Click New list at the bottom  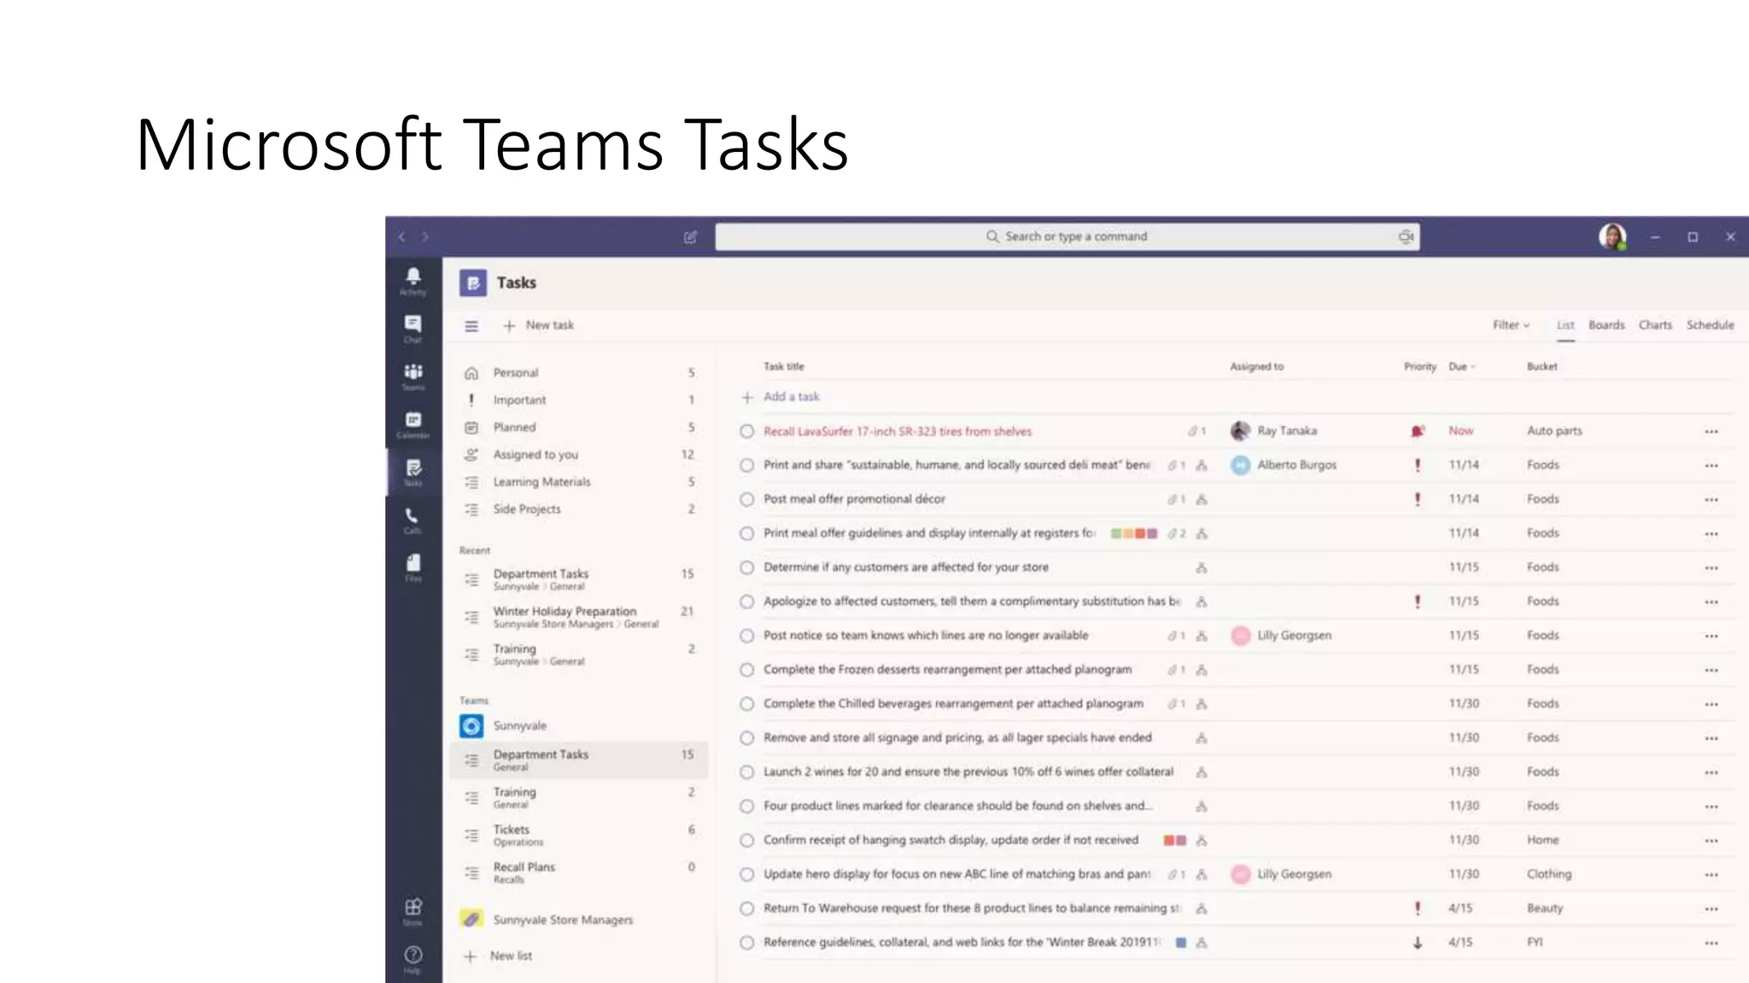tap(499, 957)
